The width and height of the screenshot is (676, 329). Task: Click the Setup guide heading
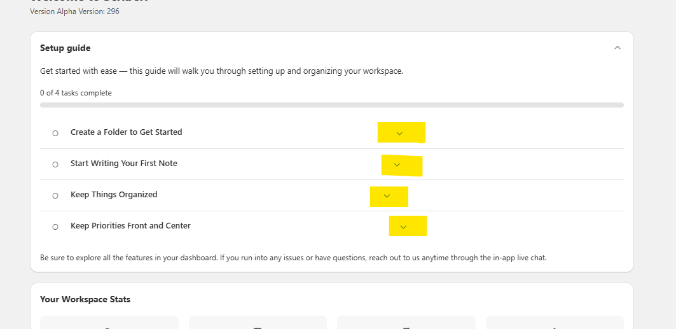pyautogui.click(x=65, y=48)
